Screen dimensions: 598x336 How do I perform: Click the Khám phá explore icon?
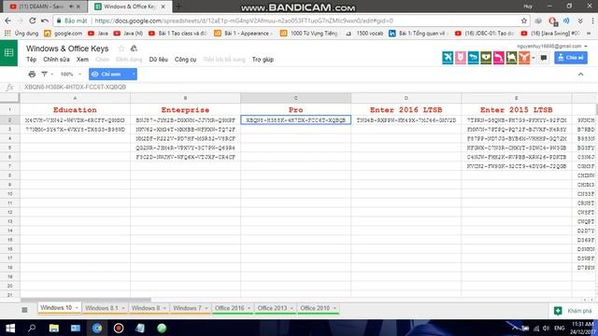(x=558, y=311)
